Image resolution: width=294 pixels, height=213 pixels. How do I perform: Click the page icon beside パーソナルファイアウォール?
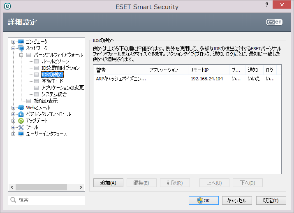(28, 55)
